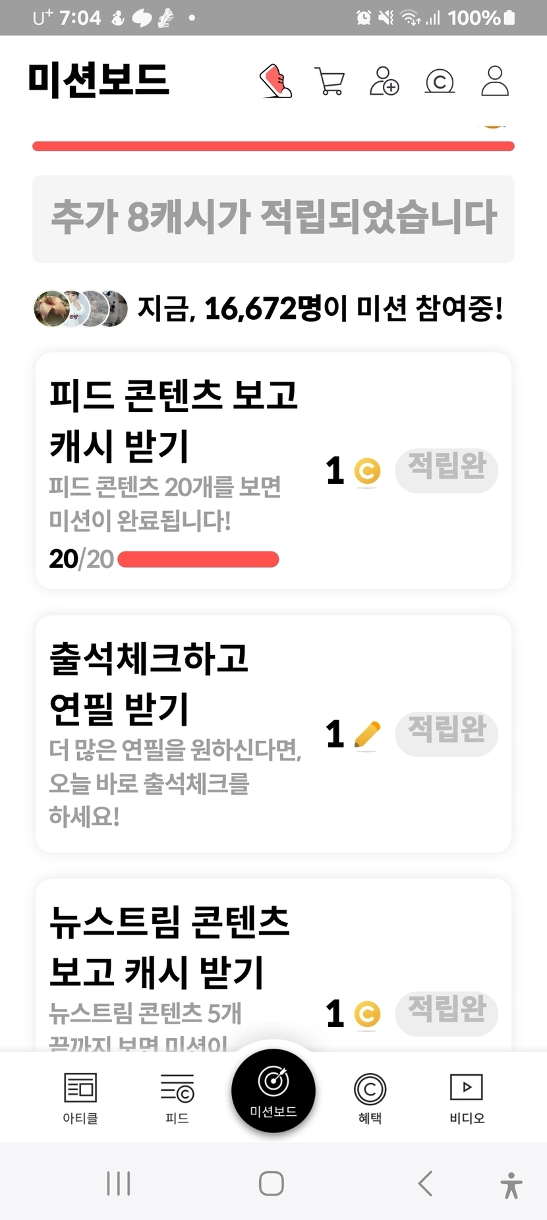This screenshot has height=1220, width=547.
Task: Switch to the 아티클 tab
Action: (x=80, y=1097)
